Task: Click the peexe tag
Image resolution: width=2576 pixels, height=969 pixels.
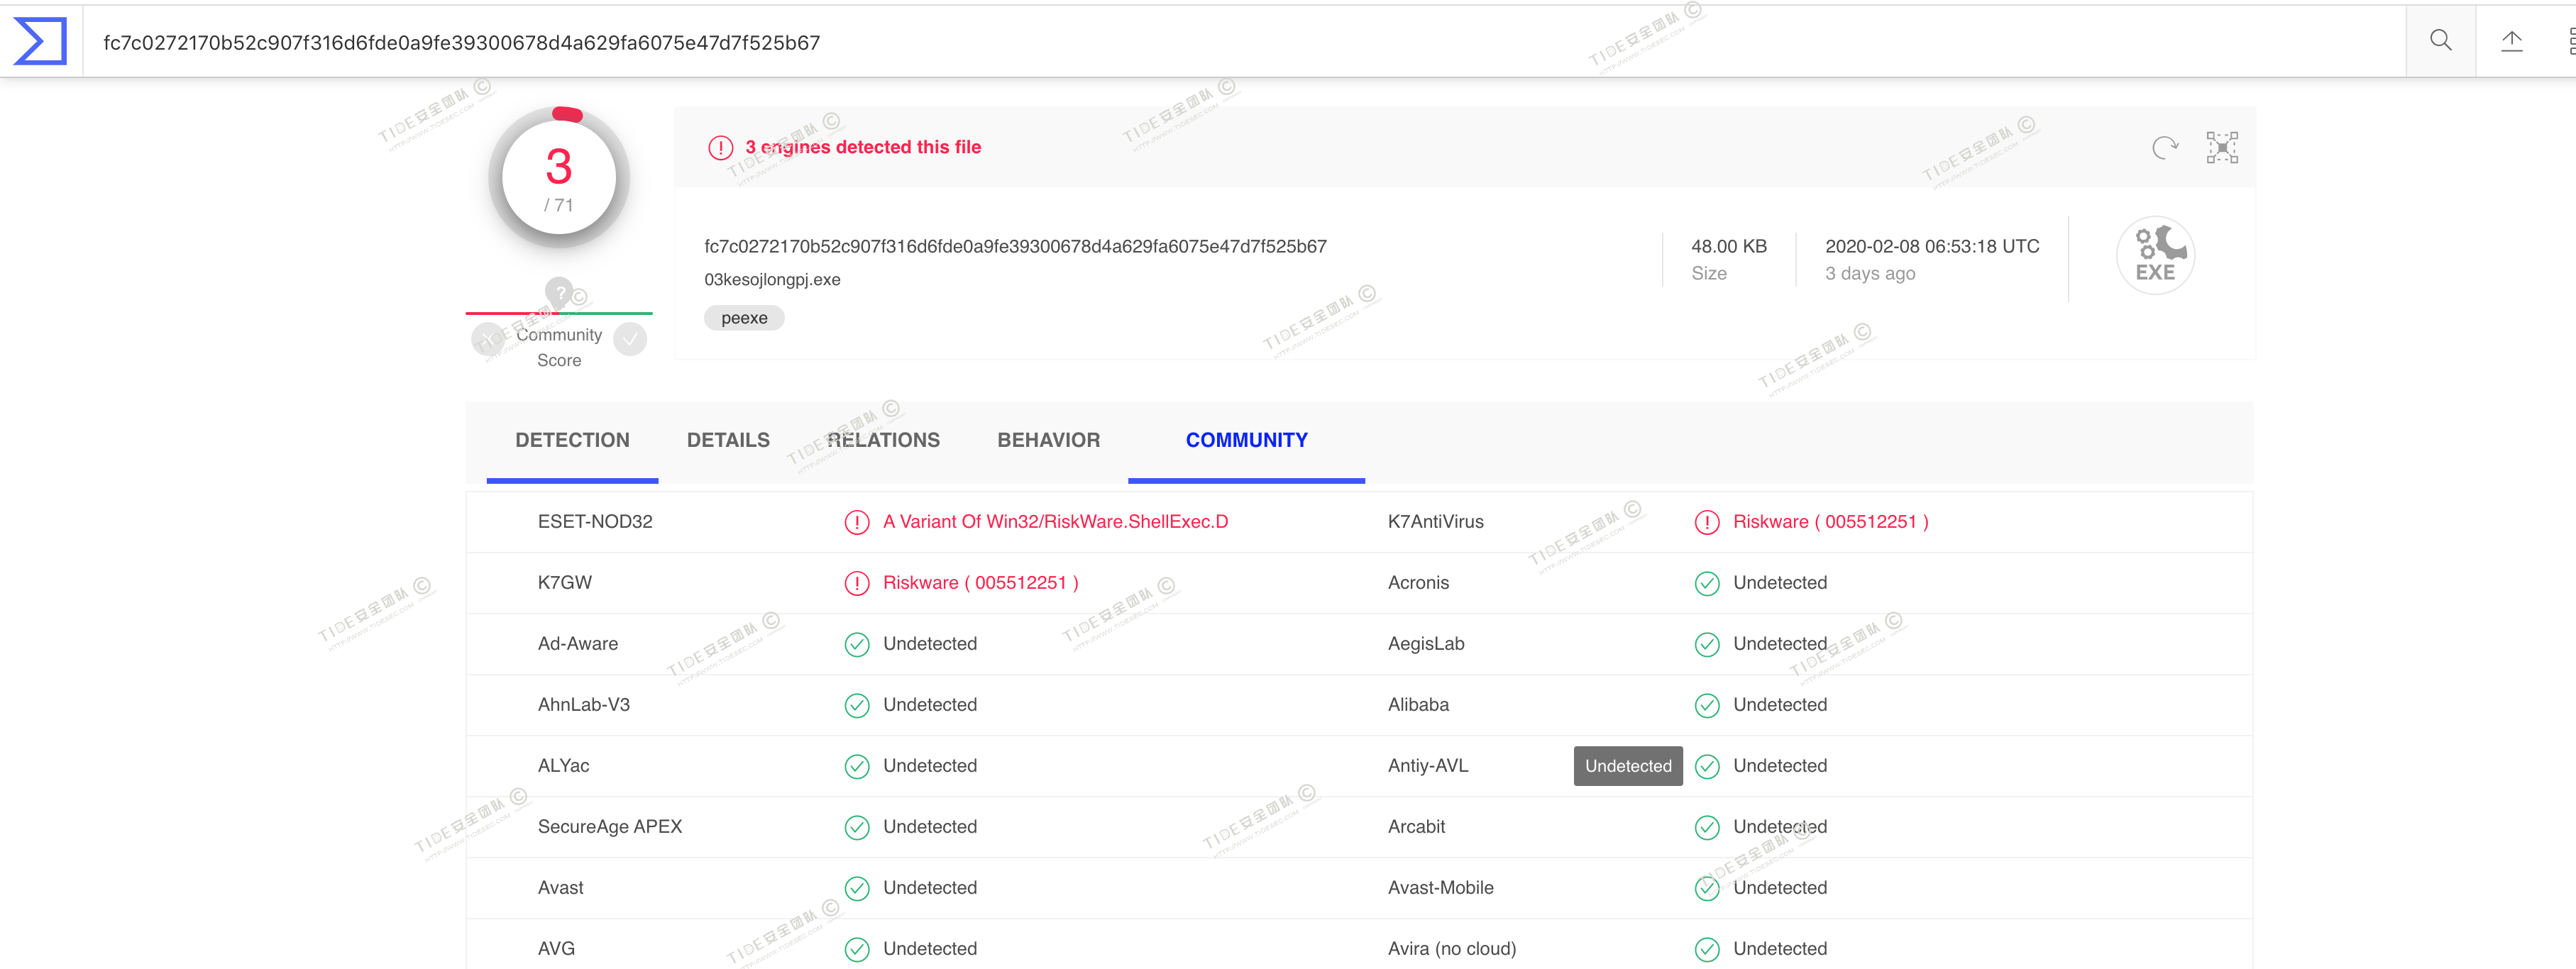Action: 744,318
